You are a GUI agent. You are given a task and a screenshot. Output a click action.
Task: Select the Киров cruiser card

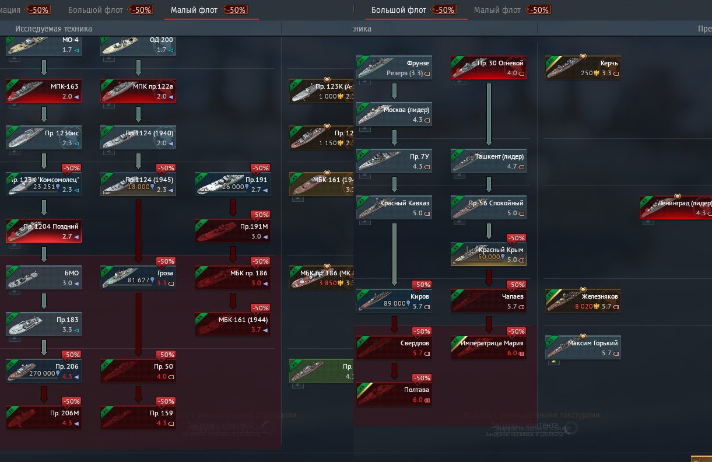pos(394,301)
